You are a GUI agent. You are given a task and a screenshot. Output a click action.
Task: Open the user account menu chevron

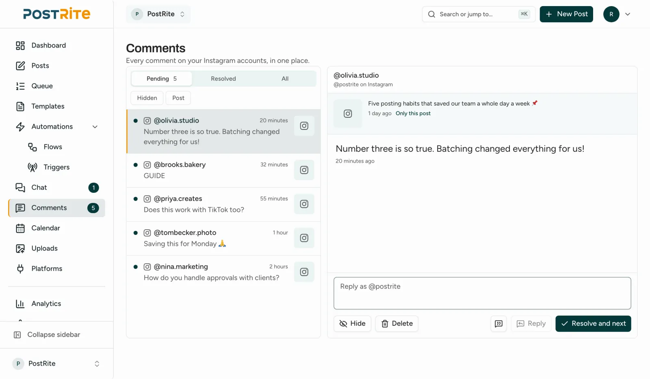628,14
